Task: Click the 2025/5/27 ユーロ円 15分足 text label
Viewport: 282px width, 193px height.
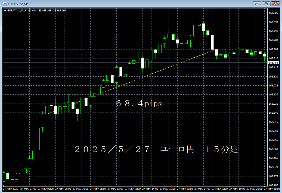Action: [156, 149]
